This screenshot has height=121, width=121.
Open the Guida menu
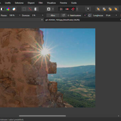tap(74, 3)
